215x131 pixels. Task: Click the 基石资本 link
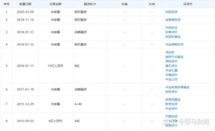click(x=171, y=66)
